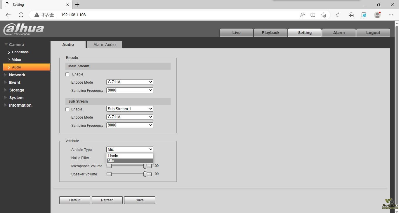The height and width of the screenshot is (213, 399).
Task: Enable Main Stream audio checkbox
Action: pos(67,74)
